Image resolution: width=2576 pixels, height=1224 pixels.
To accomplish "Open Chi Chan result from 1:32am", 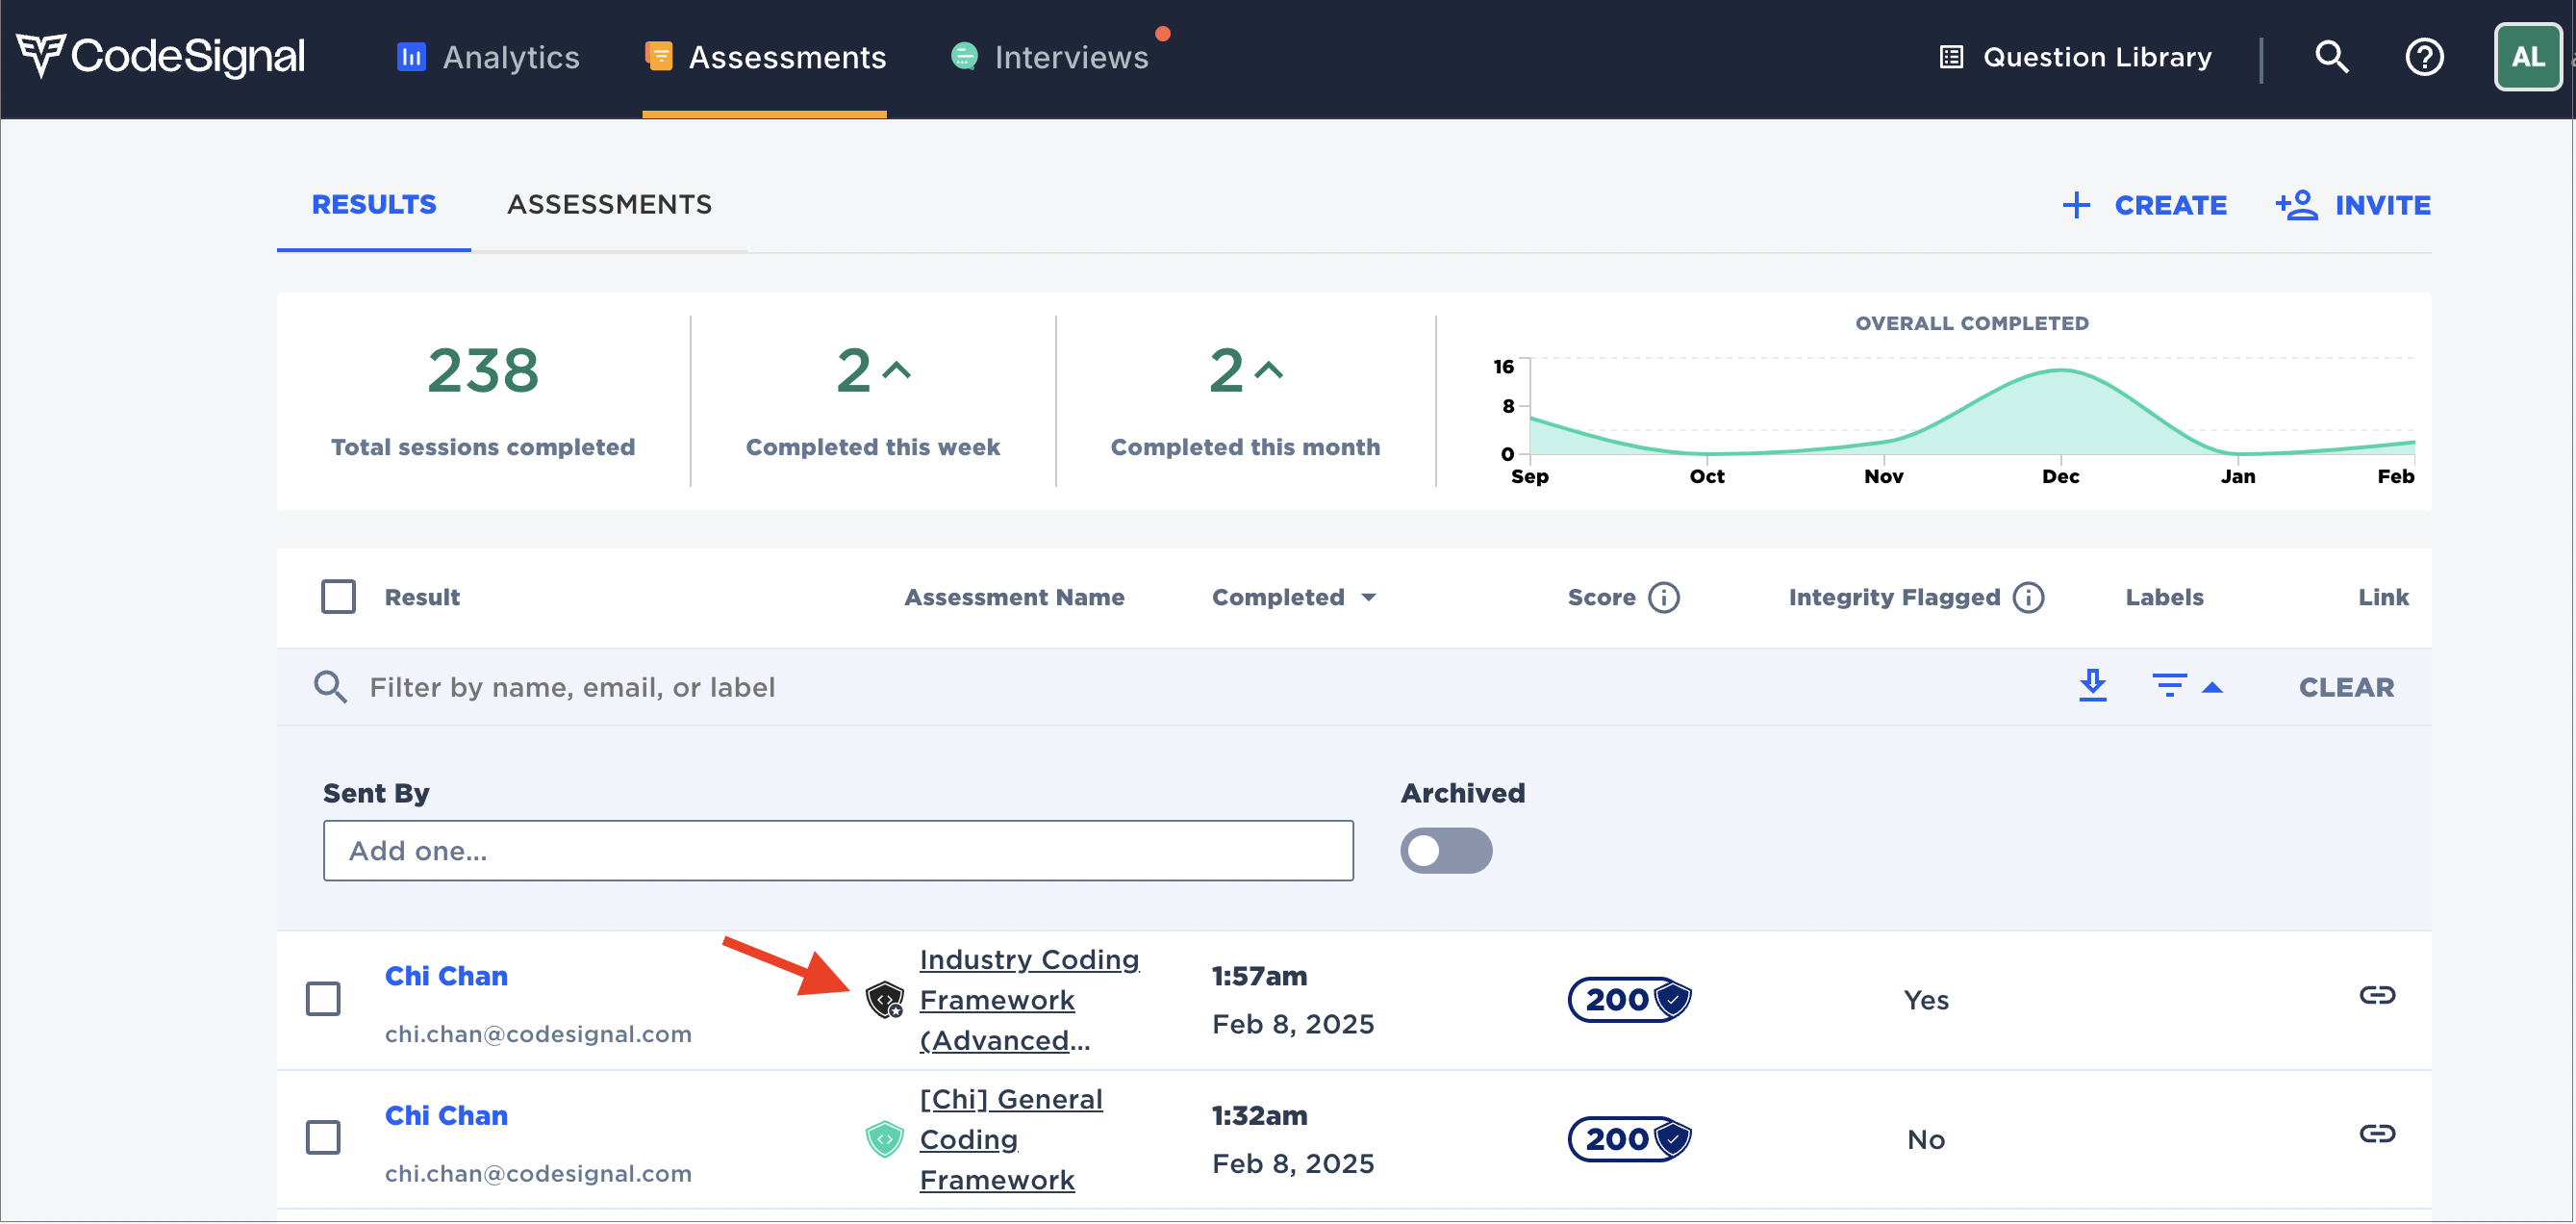I will click(446, 1115).
